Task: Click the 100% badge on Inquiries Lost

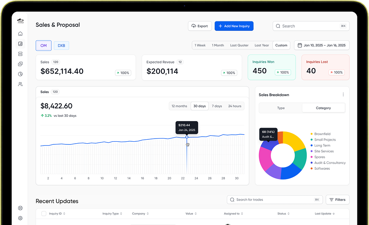Action: pos(336,72)
